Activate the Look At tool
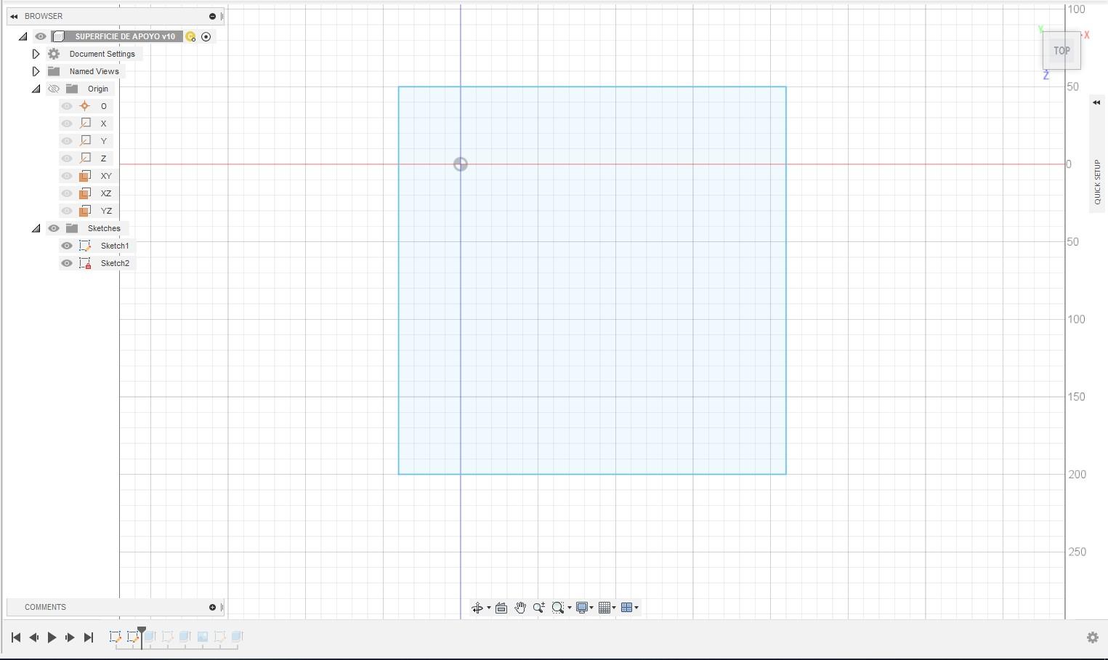 pos(501,608)
